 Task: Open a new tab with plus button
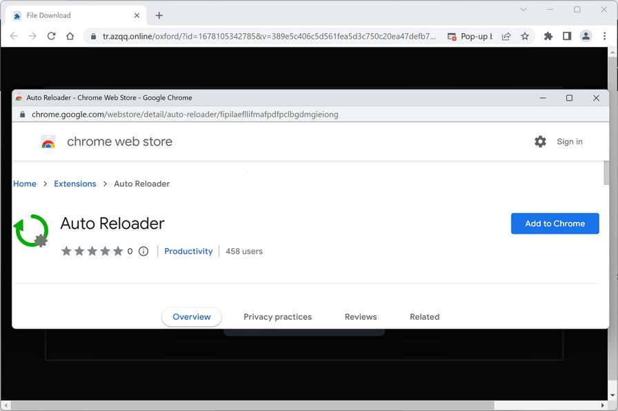pos(159,15)
